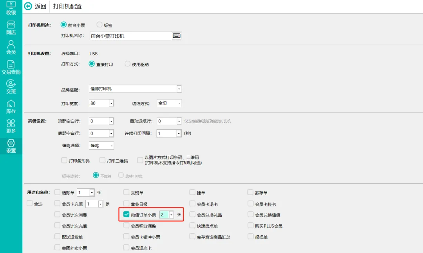Click the 打印机名称 text input field

pos(130,36)
